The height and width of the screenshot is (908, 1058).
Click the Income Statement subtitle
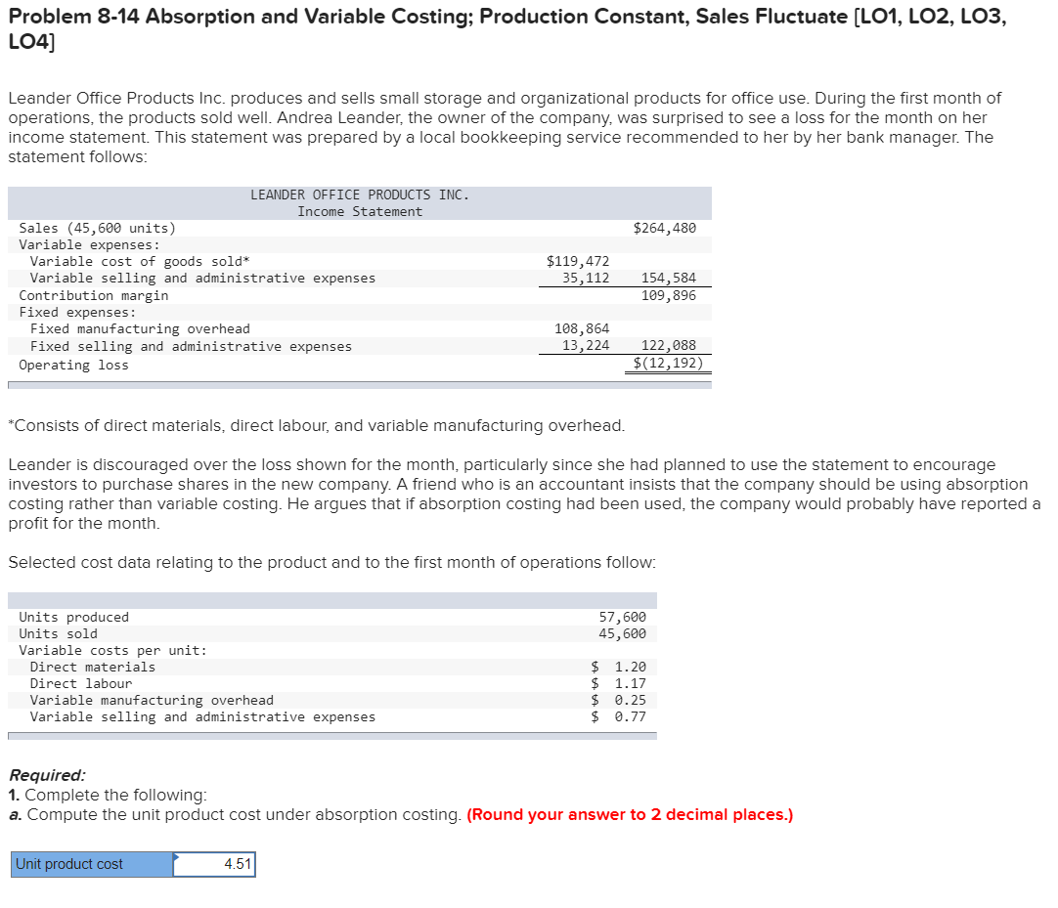359,210
